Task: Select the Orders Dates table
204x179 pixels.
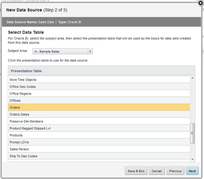Action: tap(99, 114)
